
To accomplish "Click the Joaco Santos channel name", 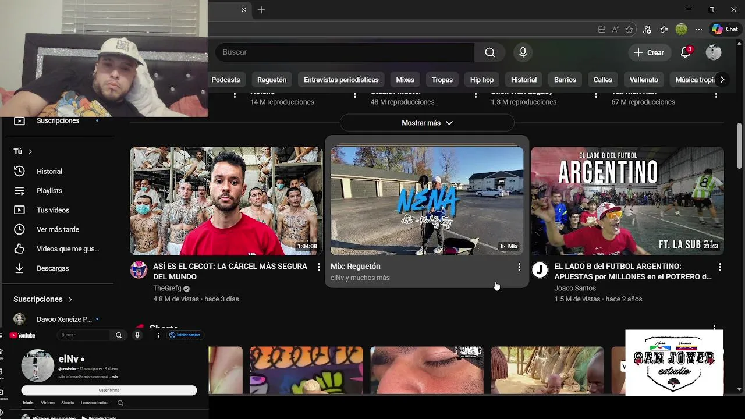I will [x=575, y=288].
